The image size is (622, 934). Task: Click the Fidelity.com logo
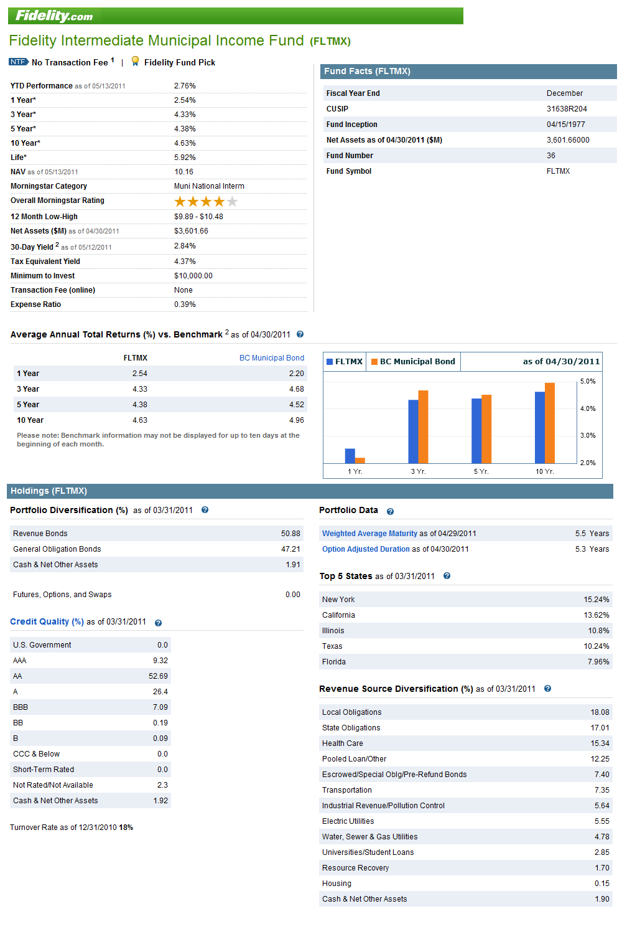[x=53, y=16]
